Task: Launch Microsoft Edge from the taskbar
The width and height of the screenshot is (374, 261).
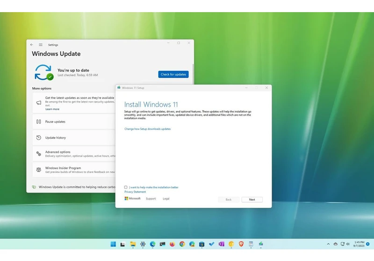Action: pos(153,244)
